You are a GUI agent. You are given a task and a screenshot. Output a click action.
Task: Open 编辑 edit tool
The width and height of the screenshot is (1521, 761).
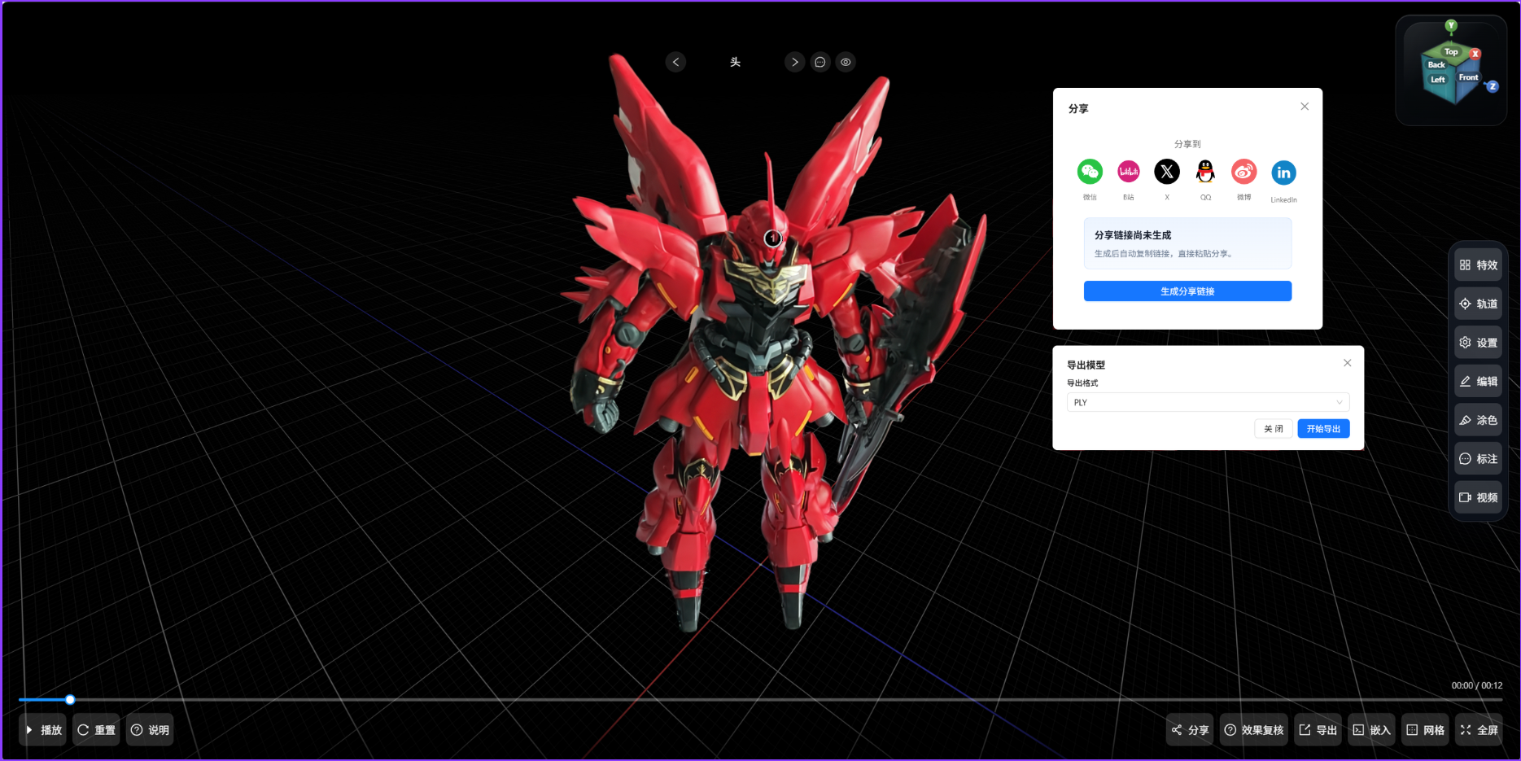coord(1478,382)
